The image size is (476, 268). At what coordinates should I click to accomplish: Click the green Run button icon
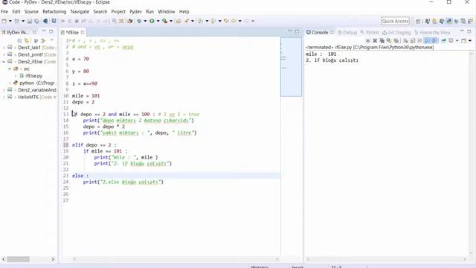(152, 21)
